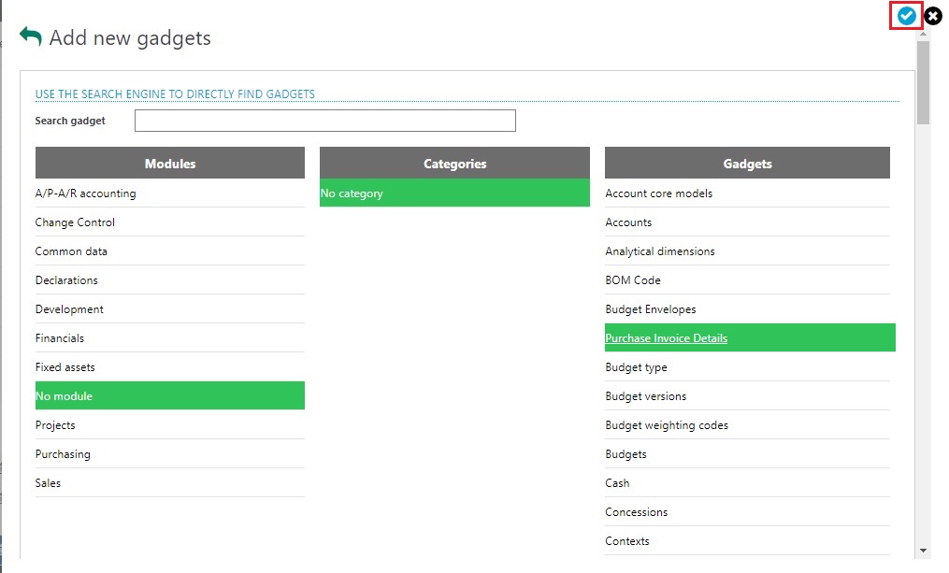Select the Fixed assets module
The image size is (949, 573).
coord(65,367)
